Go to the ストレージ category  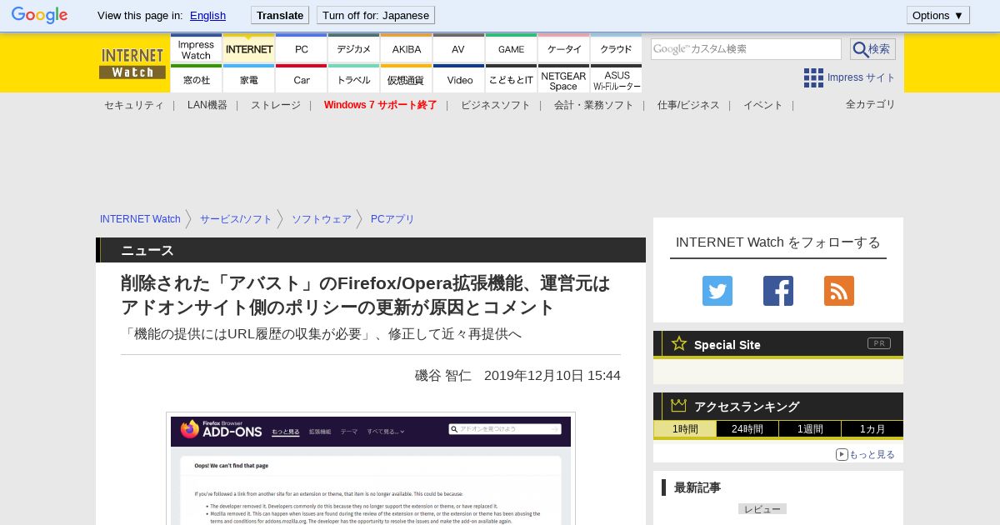pyautogui.click(x=276, y=105)
